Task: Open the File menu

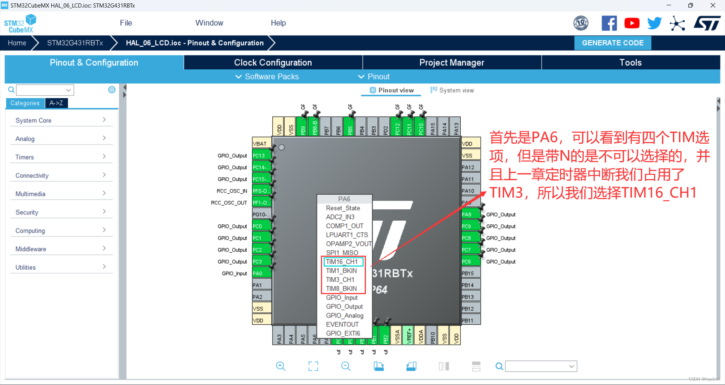Action: coord(126,23)
